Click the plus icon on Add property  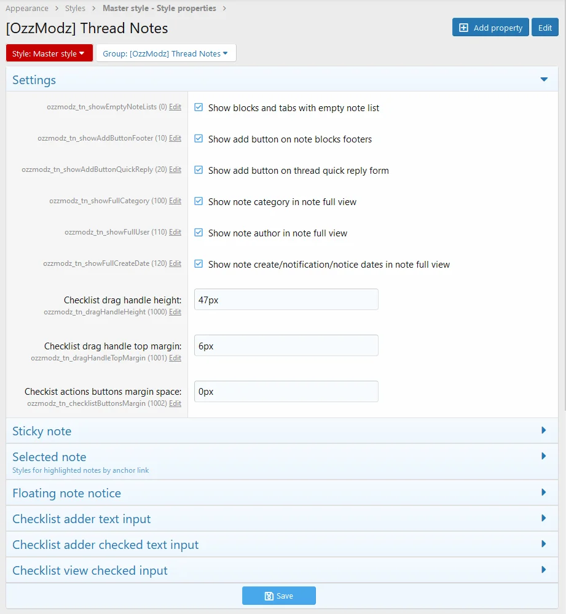click(463, 28)
